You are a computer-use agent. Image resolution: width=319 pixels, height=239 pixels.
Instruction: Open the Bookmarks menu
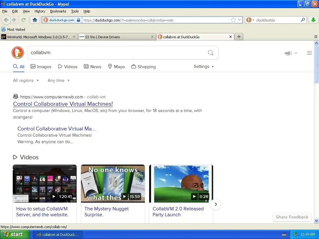[x=58, y=11]
